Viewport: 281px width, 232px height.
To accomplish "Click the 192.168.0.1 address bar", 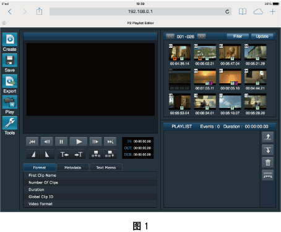I will click(140, 12).
